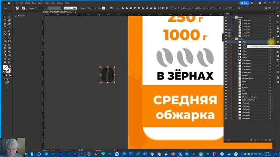The height and width of the screenshot is (157, 280).
Task: Select the Direct Selection tool
Action: coord(9,17)
